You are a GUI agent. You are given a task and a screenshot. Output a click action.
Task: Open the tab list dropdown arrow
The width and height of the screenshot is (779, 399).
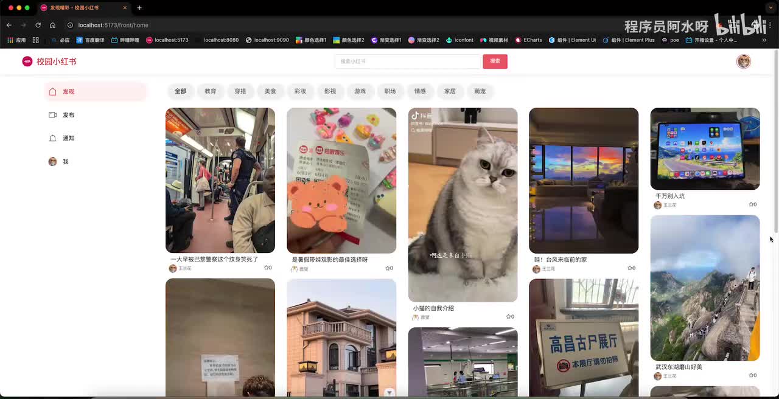tap(771, 8)
